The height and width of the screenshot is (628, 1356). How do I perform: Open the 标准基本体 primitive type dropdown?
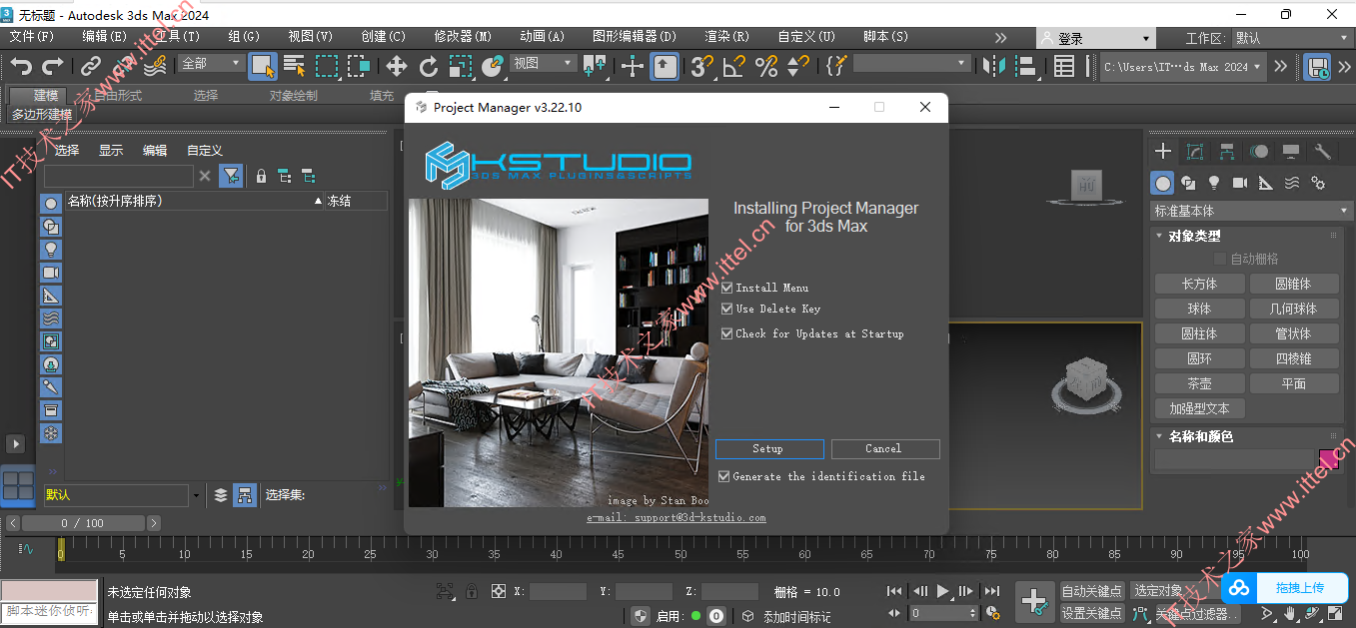[x=1252, y=212]
